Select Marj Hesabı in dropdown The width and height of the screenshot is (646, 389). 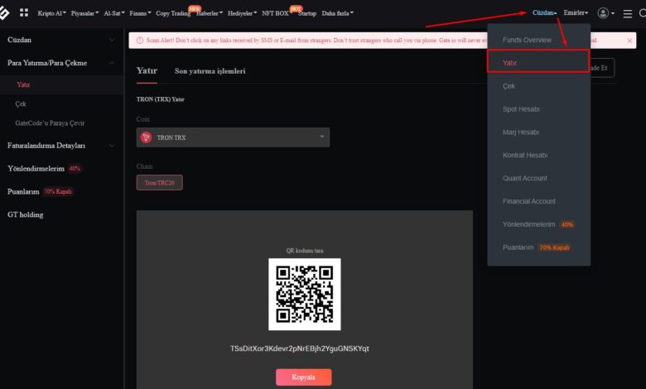point(539,132)
